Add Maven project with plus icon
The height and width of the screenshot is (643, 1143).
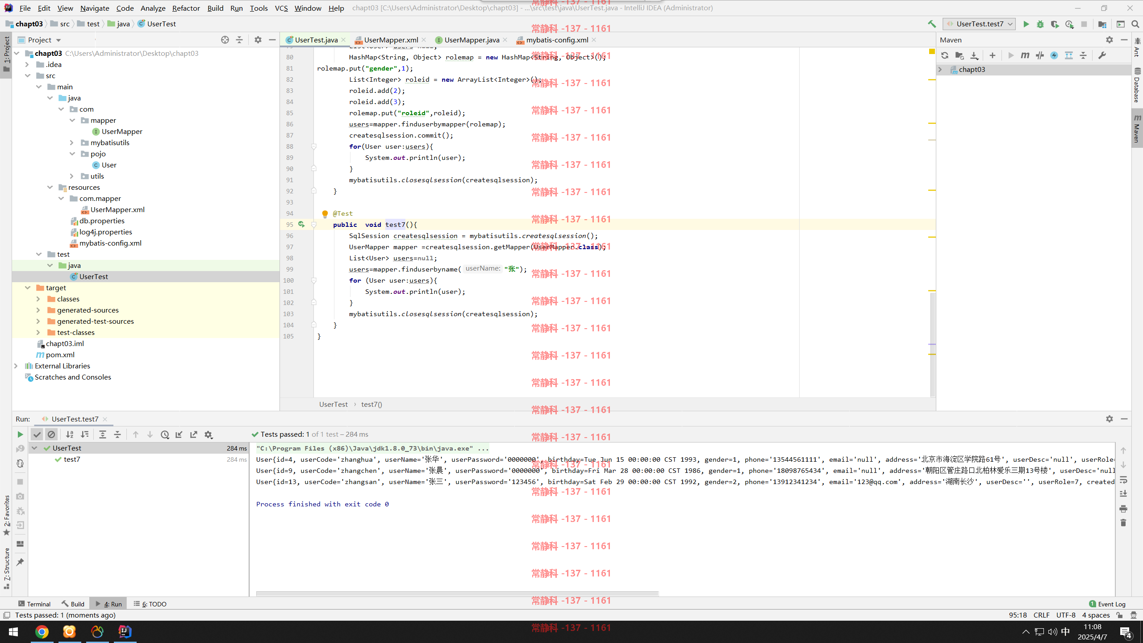(993, 55)
